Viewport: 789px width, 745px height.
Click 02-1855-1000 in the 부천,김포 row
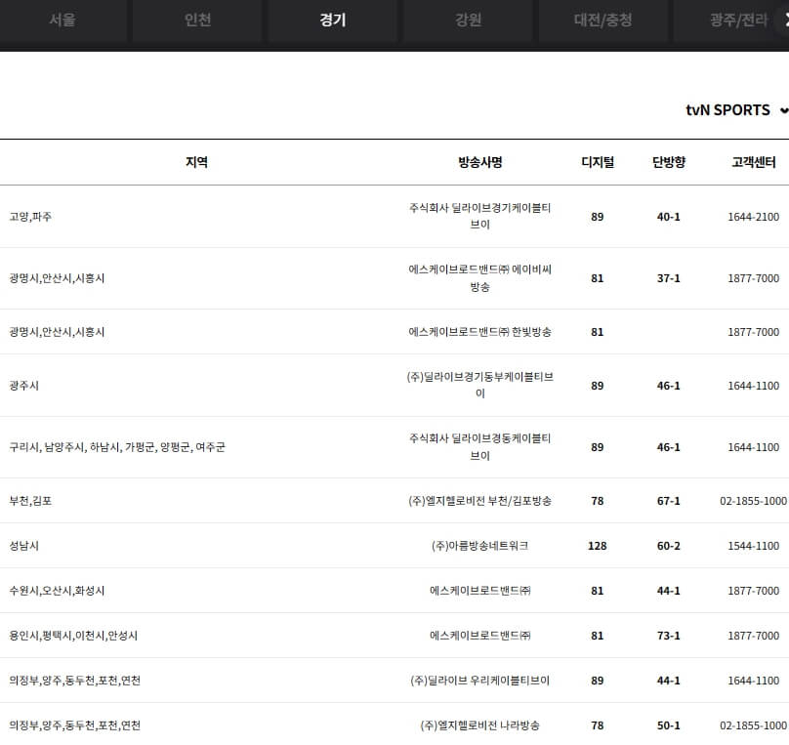coord(753,501)
